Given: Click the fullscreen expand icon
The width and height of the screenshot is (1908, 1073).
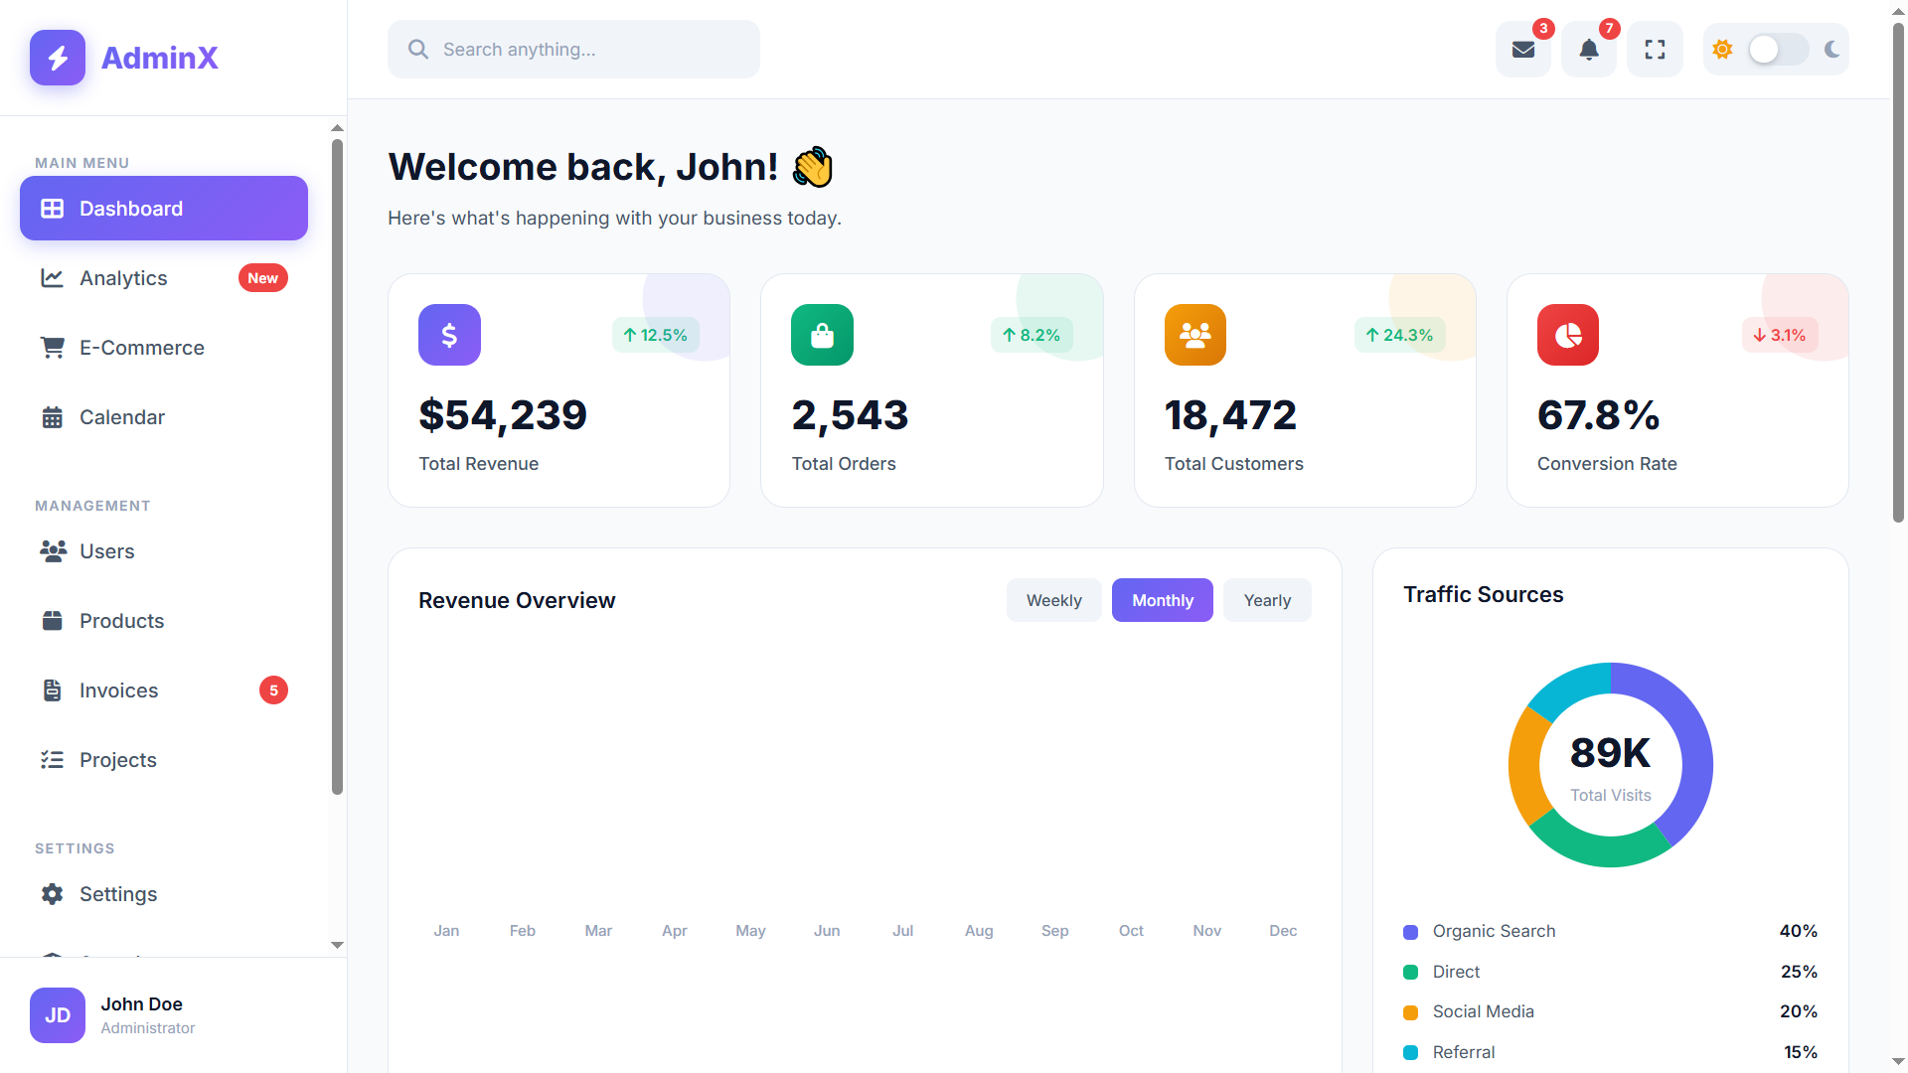Looking at the screenshot, I should (x=1655, y=50).
